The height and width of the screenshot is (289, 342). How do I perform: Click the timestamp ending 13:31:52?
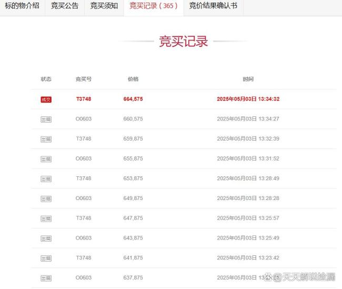(x=248, y=158)
